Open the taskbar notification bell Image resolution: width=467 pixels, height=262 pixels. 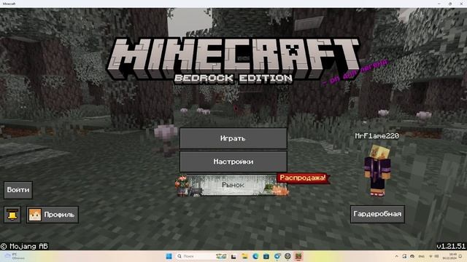[460, 256]
